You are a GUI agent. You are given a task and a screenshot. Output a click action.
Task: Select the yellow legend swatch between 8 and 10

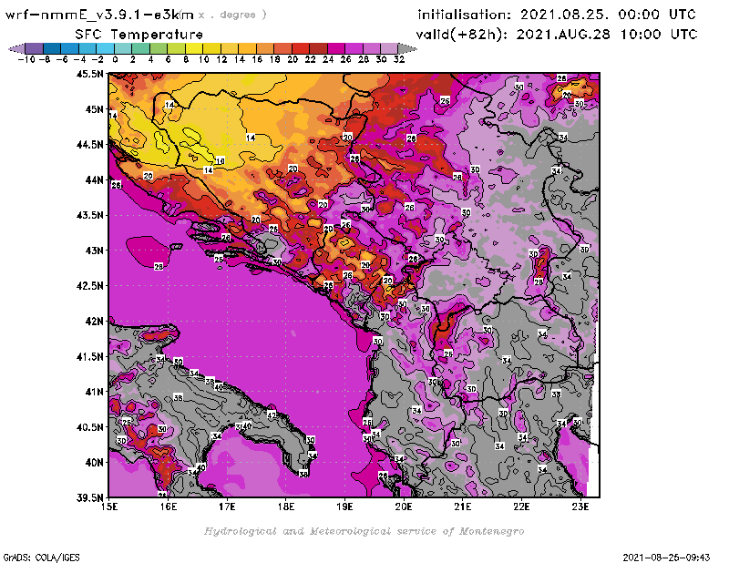(x=194, y=48)
